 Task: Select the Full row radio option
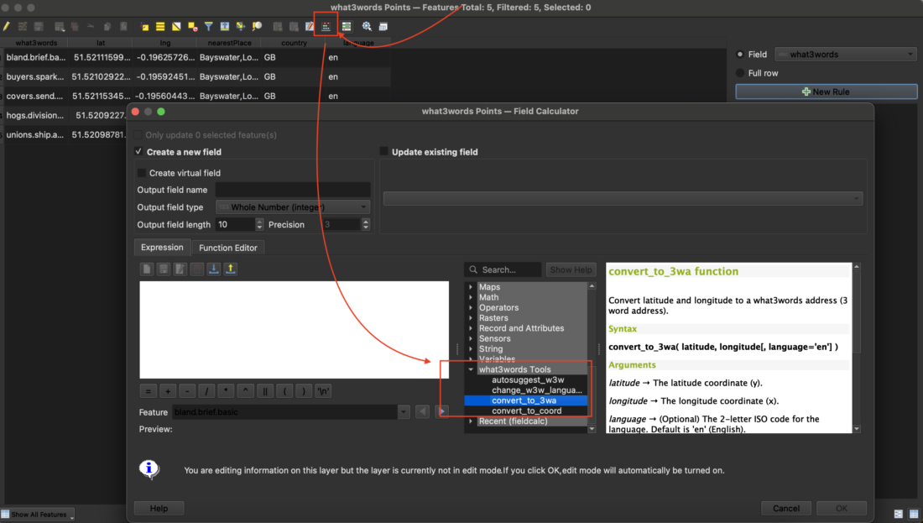click(740, 73)
